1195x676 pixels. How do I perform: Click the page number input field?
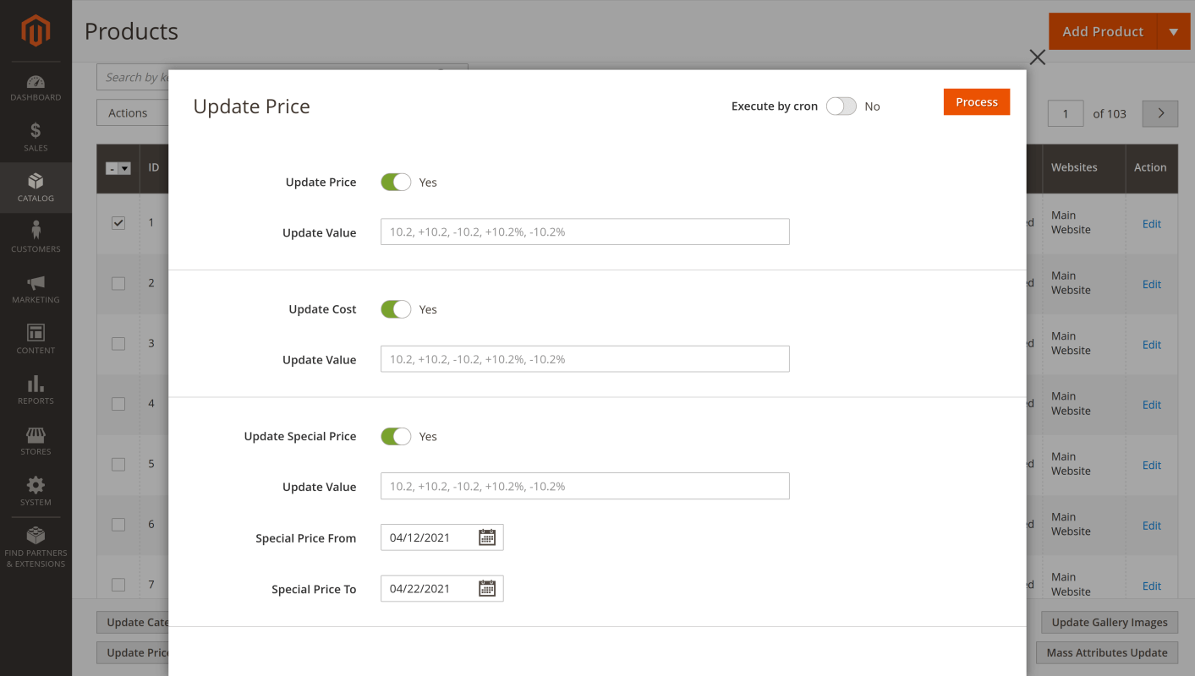click(1065, 112)
